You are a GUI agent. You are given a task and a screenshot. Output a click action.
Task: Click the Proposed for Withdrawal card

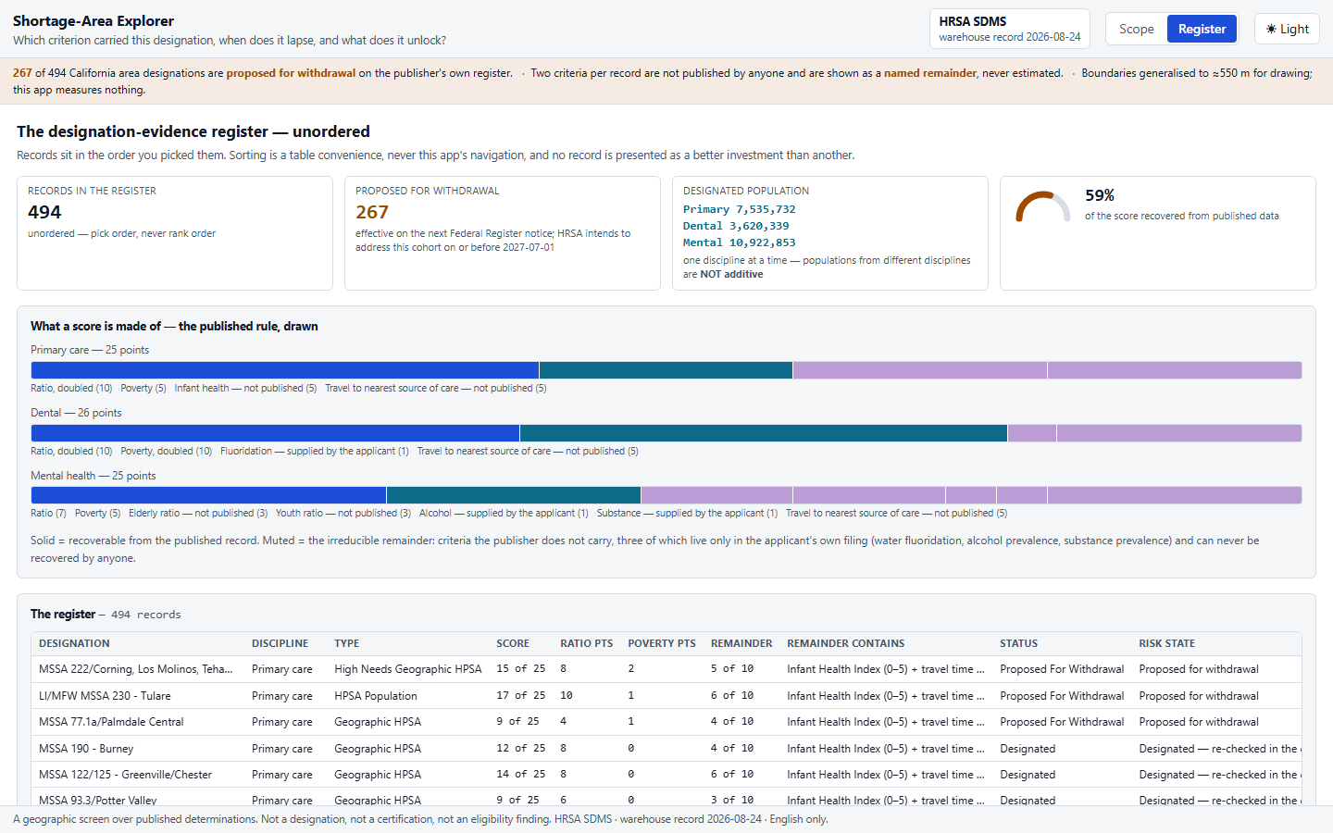pos(503,233)
